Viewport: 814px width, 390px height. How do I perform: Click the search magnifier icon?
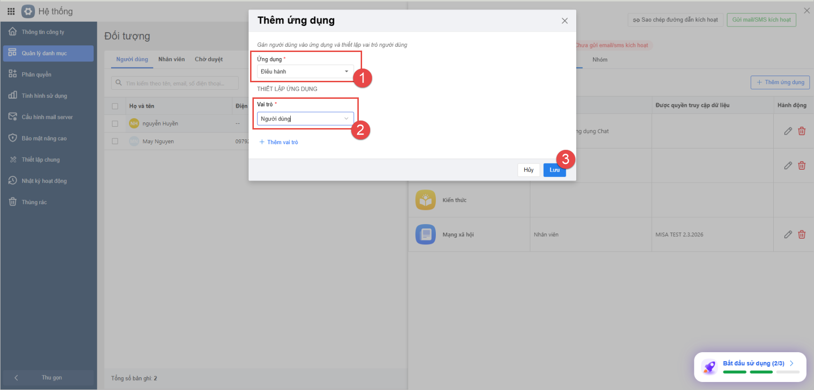(119, 83)
